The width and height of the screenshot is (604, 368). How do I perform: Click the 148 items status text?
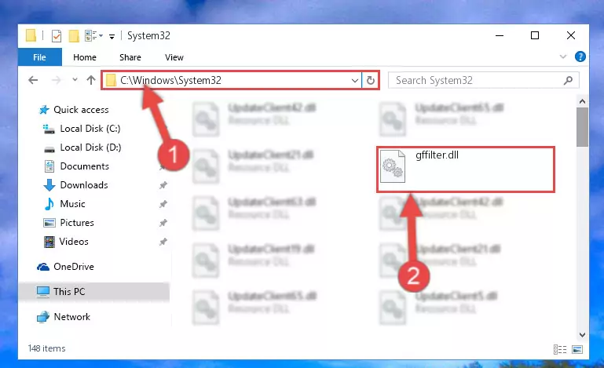coord(46,348)
